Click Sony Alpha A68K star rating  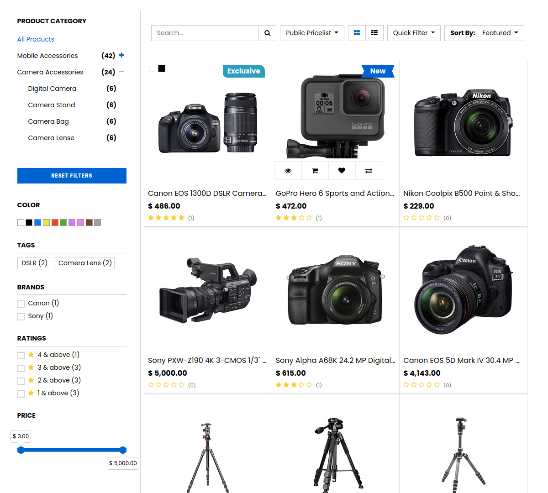[294, 385]
